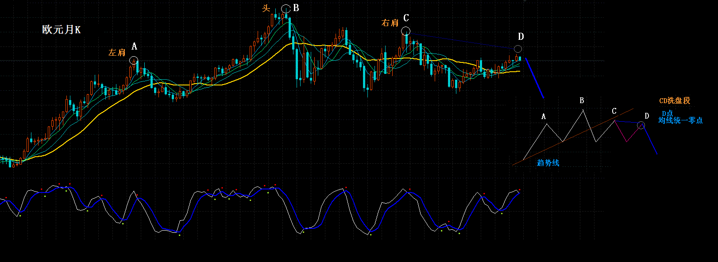Click the circle marker under 左肩 point A
Image resolution: width=718 pixels, height=262 pixels.
pyautogui.click(x=134, y=61)
